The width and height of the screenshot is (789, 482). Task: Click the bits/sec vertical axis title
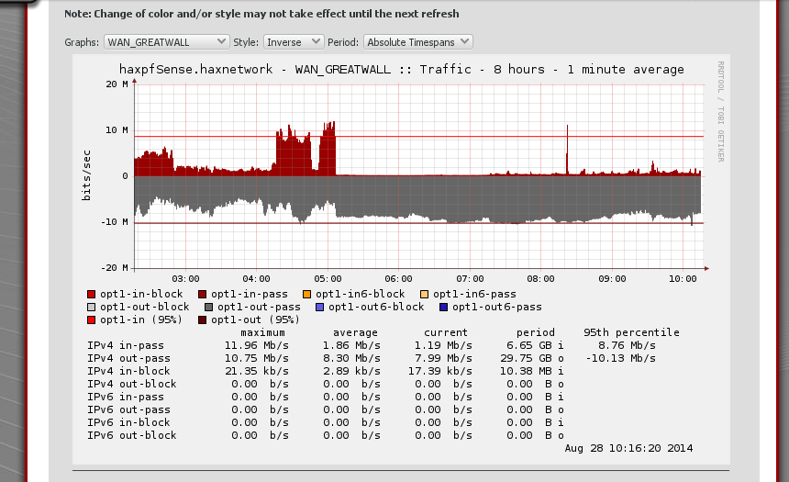pos(86,175)
